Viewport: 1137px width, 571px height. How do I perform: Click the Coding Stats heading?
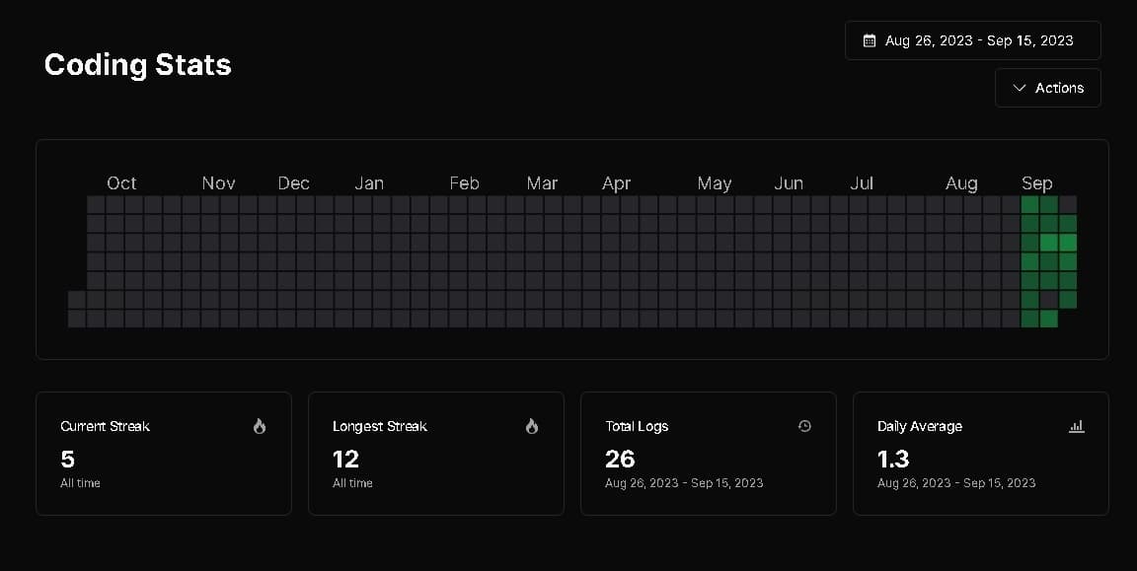coord(138,65)
